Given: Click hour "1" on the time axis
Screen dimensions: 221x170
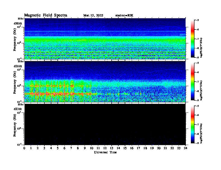Looking at the screenshot, I should click(31, 148).
